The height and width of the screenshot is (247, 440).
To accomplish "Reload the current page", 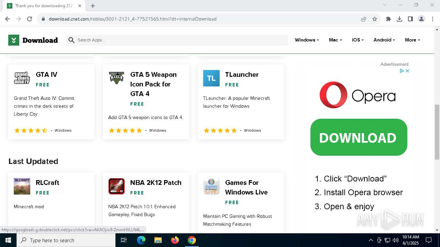I will pyautogui.click(x=30, y=19).
